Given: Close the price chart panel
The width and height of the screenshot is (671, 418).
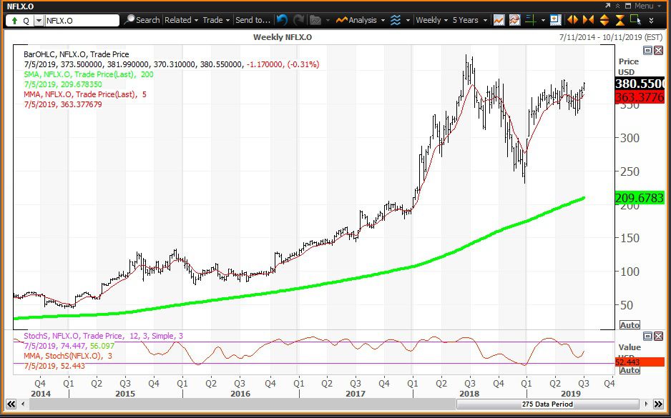Looking at the screenshot, I should [x=658, y=51].
